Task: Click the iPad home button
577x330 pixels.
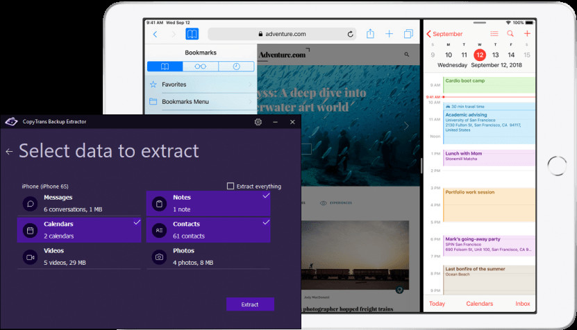Action: coord(557,166)
